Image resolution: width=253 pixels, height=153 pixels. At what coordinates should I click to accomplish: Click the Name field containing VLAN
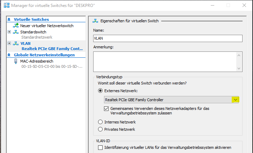[x=168, y=38]
